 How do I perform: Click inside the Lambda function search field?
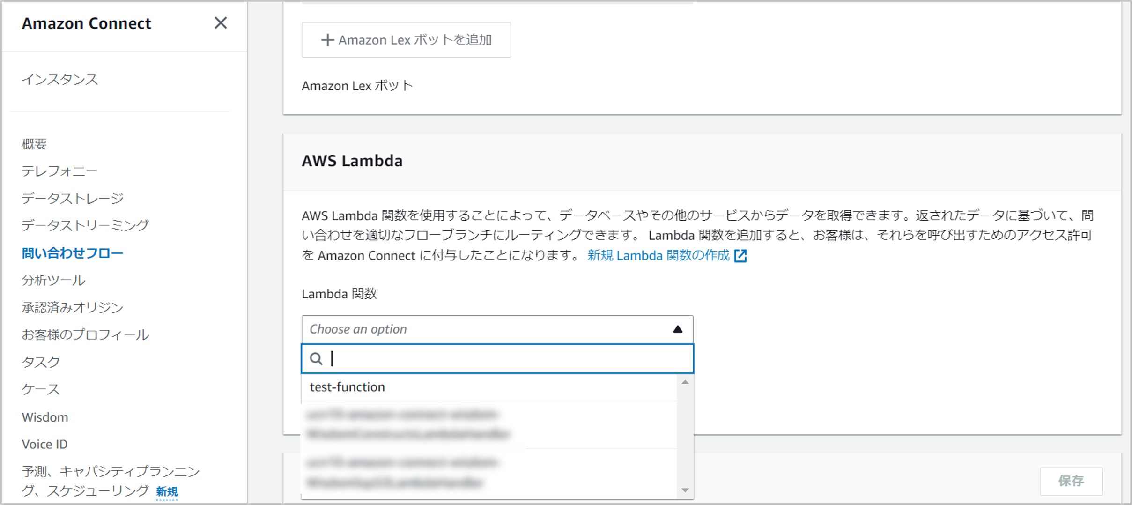(x=496, y=358)
